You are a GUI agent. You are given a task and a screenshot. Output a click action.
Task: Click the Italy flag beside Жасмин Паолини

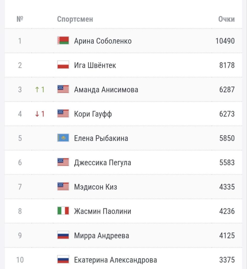63,211
